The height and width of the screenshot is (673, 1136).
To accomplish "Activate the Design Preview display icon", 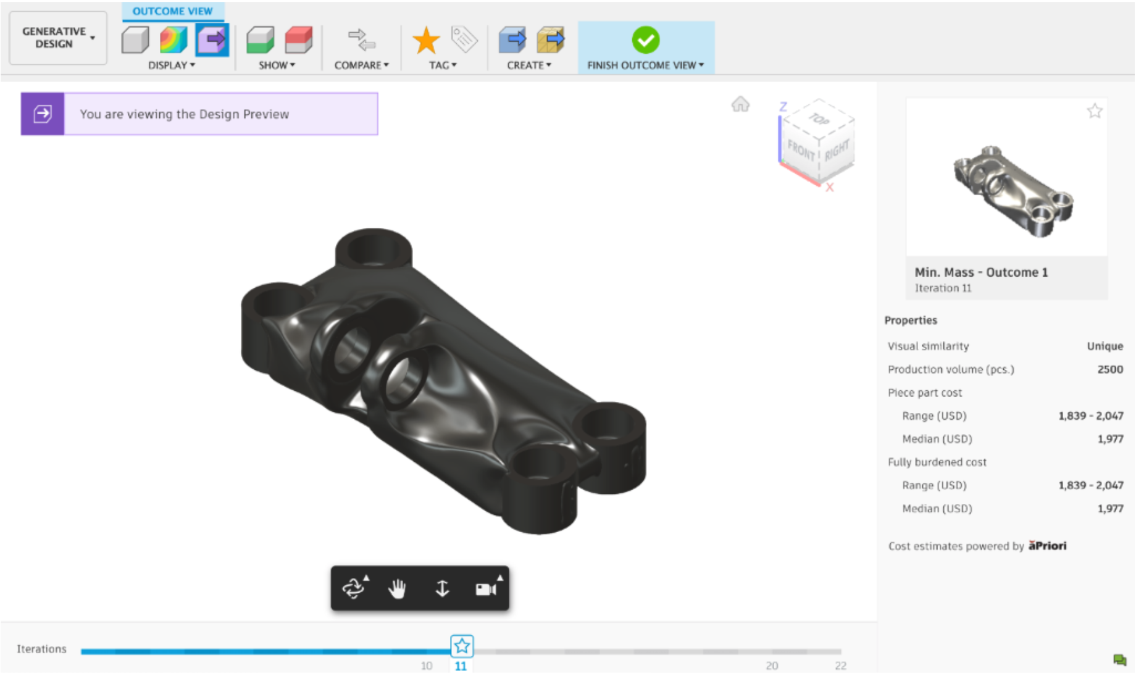I will [x=212, y=40].
